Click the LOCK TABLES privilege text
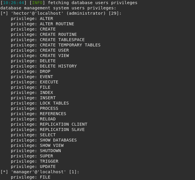This screenshot has width=195, height=180. pyautogui.click(x=54, y=103)
